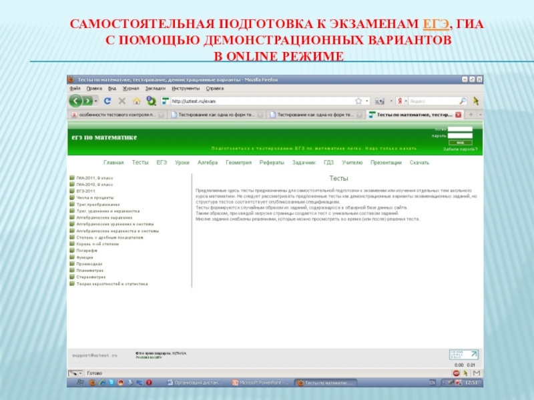Open the dropdown beside the camera icon
This screenshot has height=400, width=534.
391,101
